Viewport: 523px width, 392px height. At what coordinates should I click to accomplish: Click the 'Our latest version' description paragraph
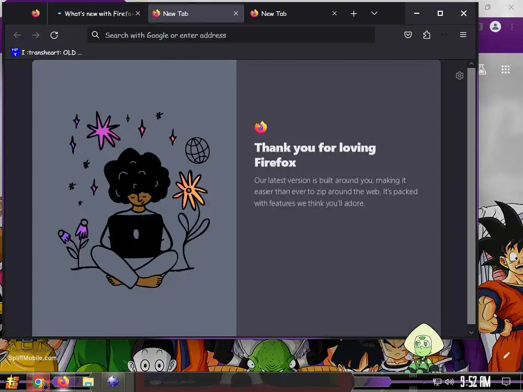(x=336, y=192)
